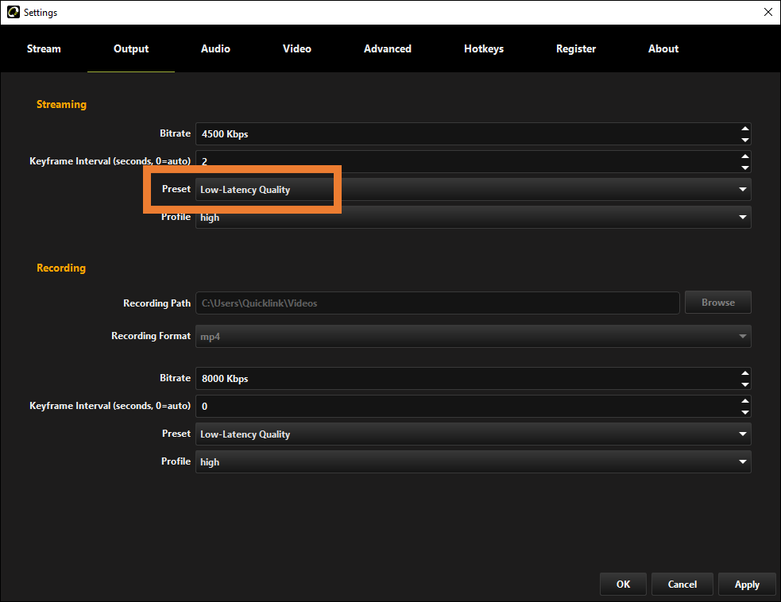Decrease Streaming Bitrate with down arrow
The width and height of the screenshot is (781, 602).
click(744, 140)
